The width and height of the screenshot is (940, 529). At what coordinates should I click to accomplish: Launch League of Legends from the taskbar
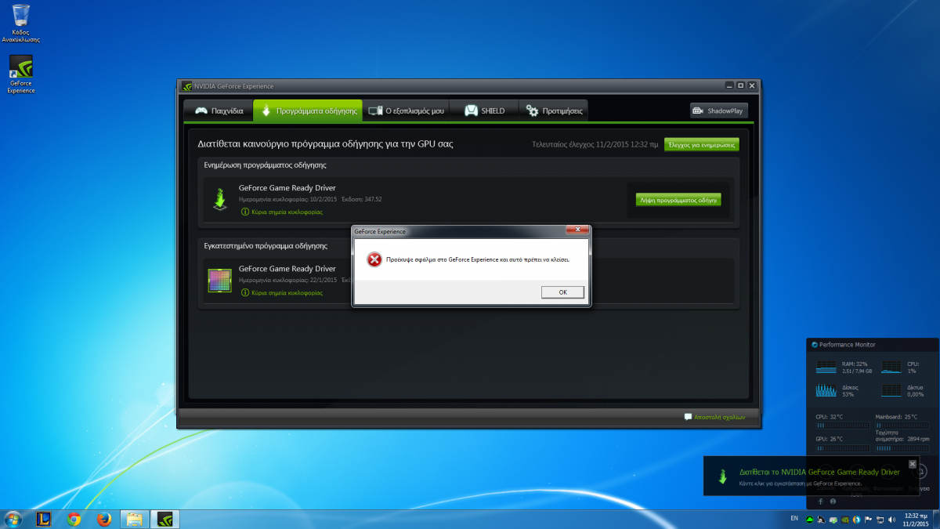[44, 519]
